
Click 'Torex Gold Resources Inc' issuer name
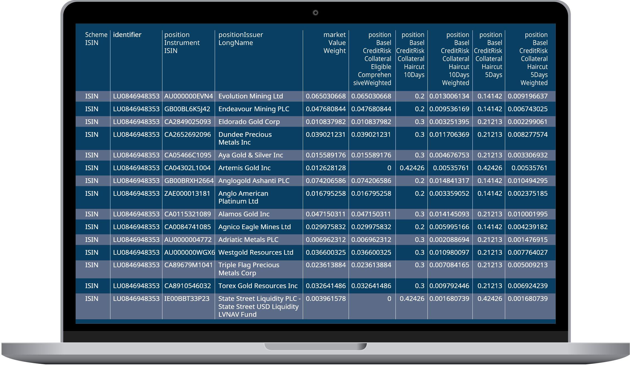258,286
